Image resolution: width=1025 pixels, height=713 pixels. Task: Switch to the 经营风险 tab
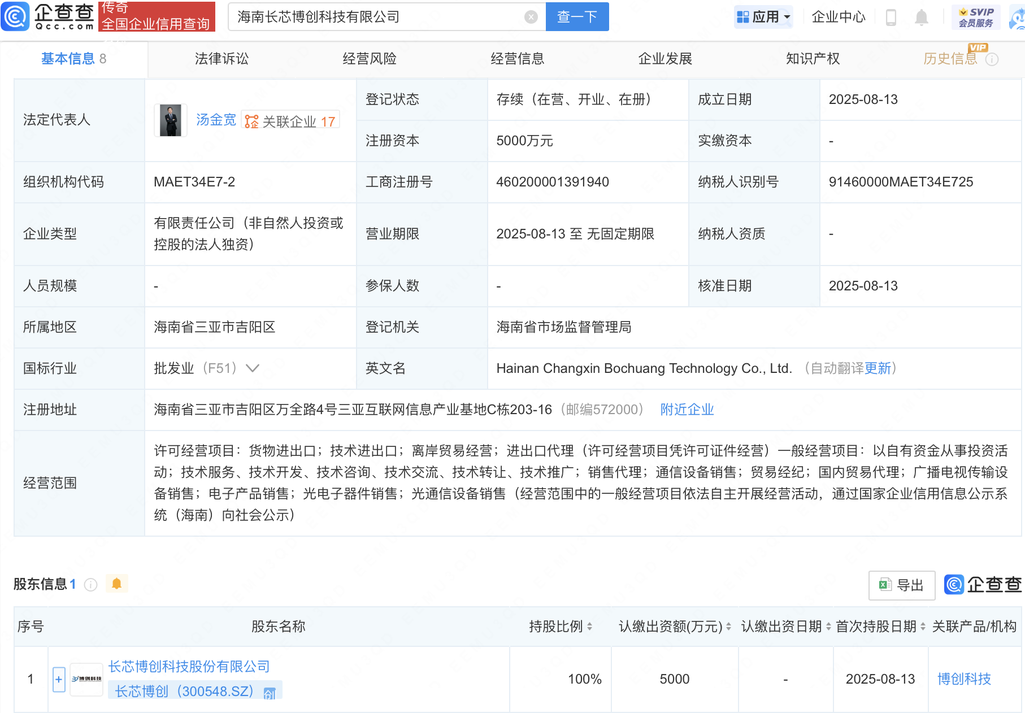[x=370, y=59]
